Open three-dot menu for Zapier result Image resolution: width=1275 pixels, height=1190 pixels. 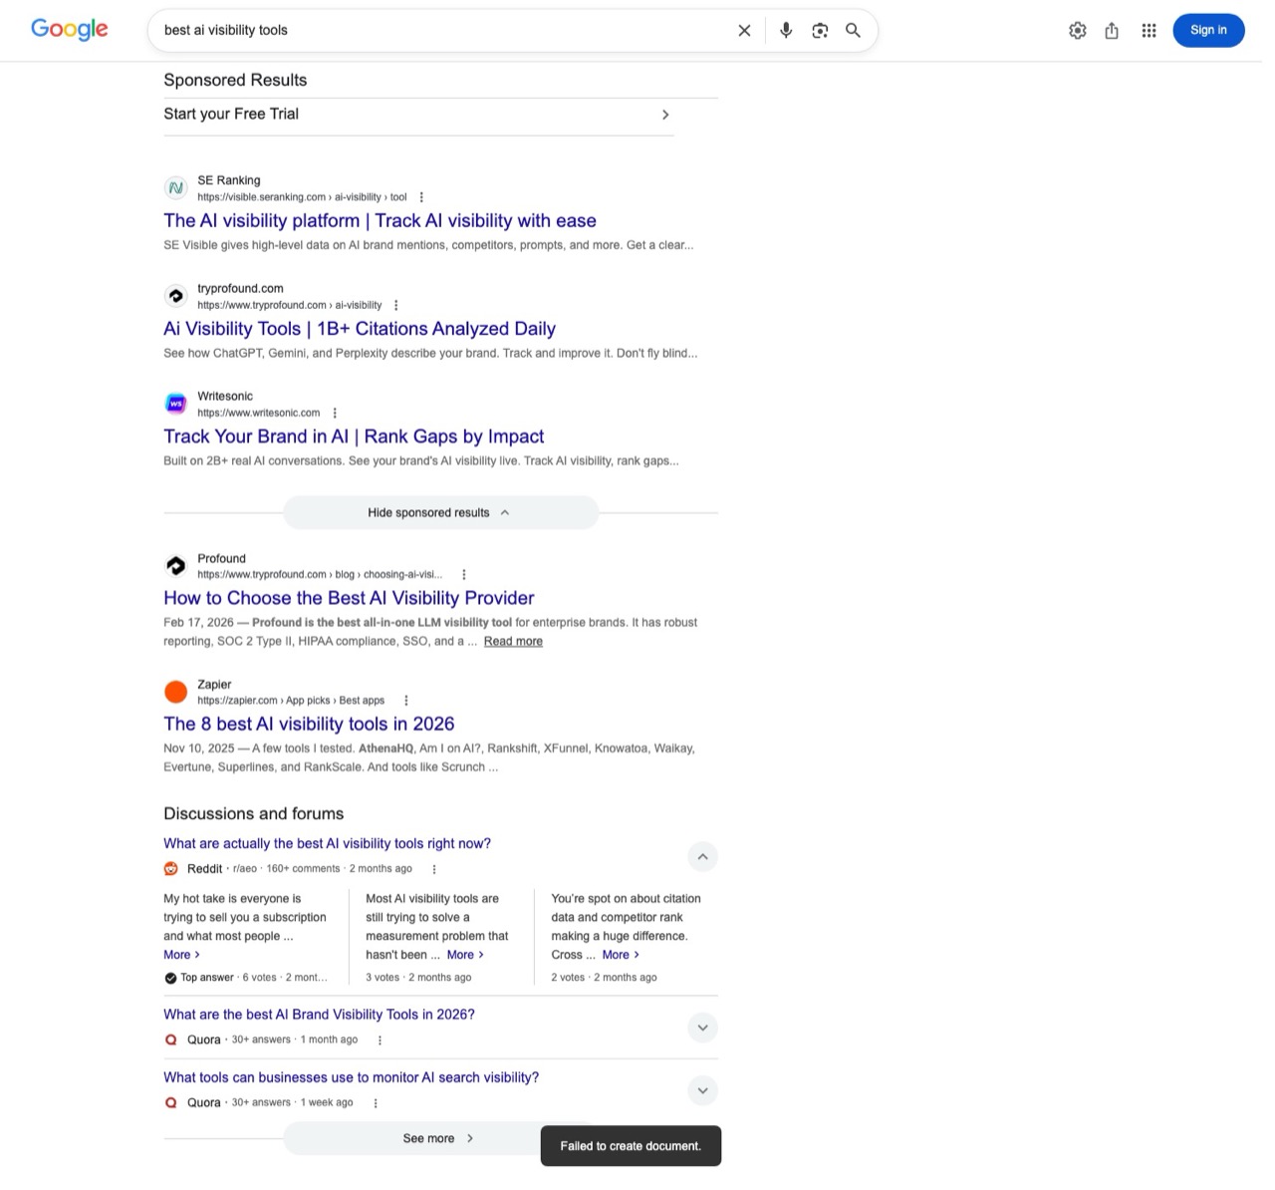coord(406,701)
